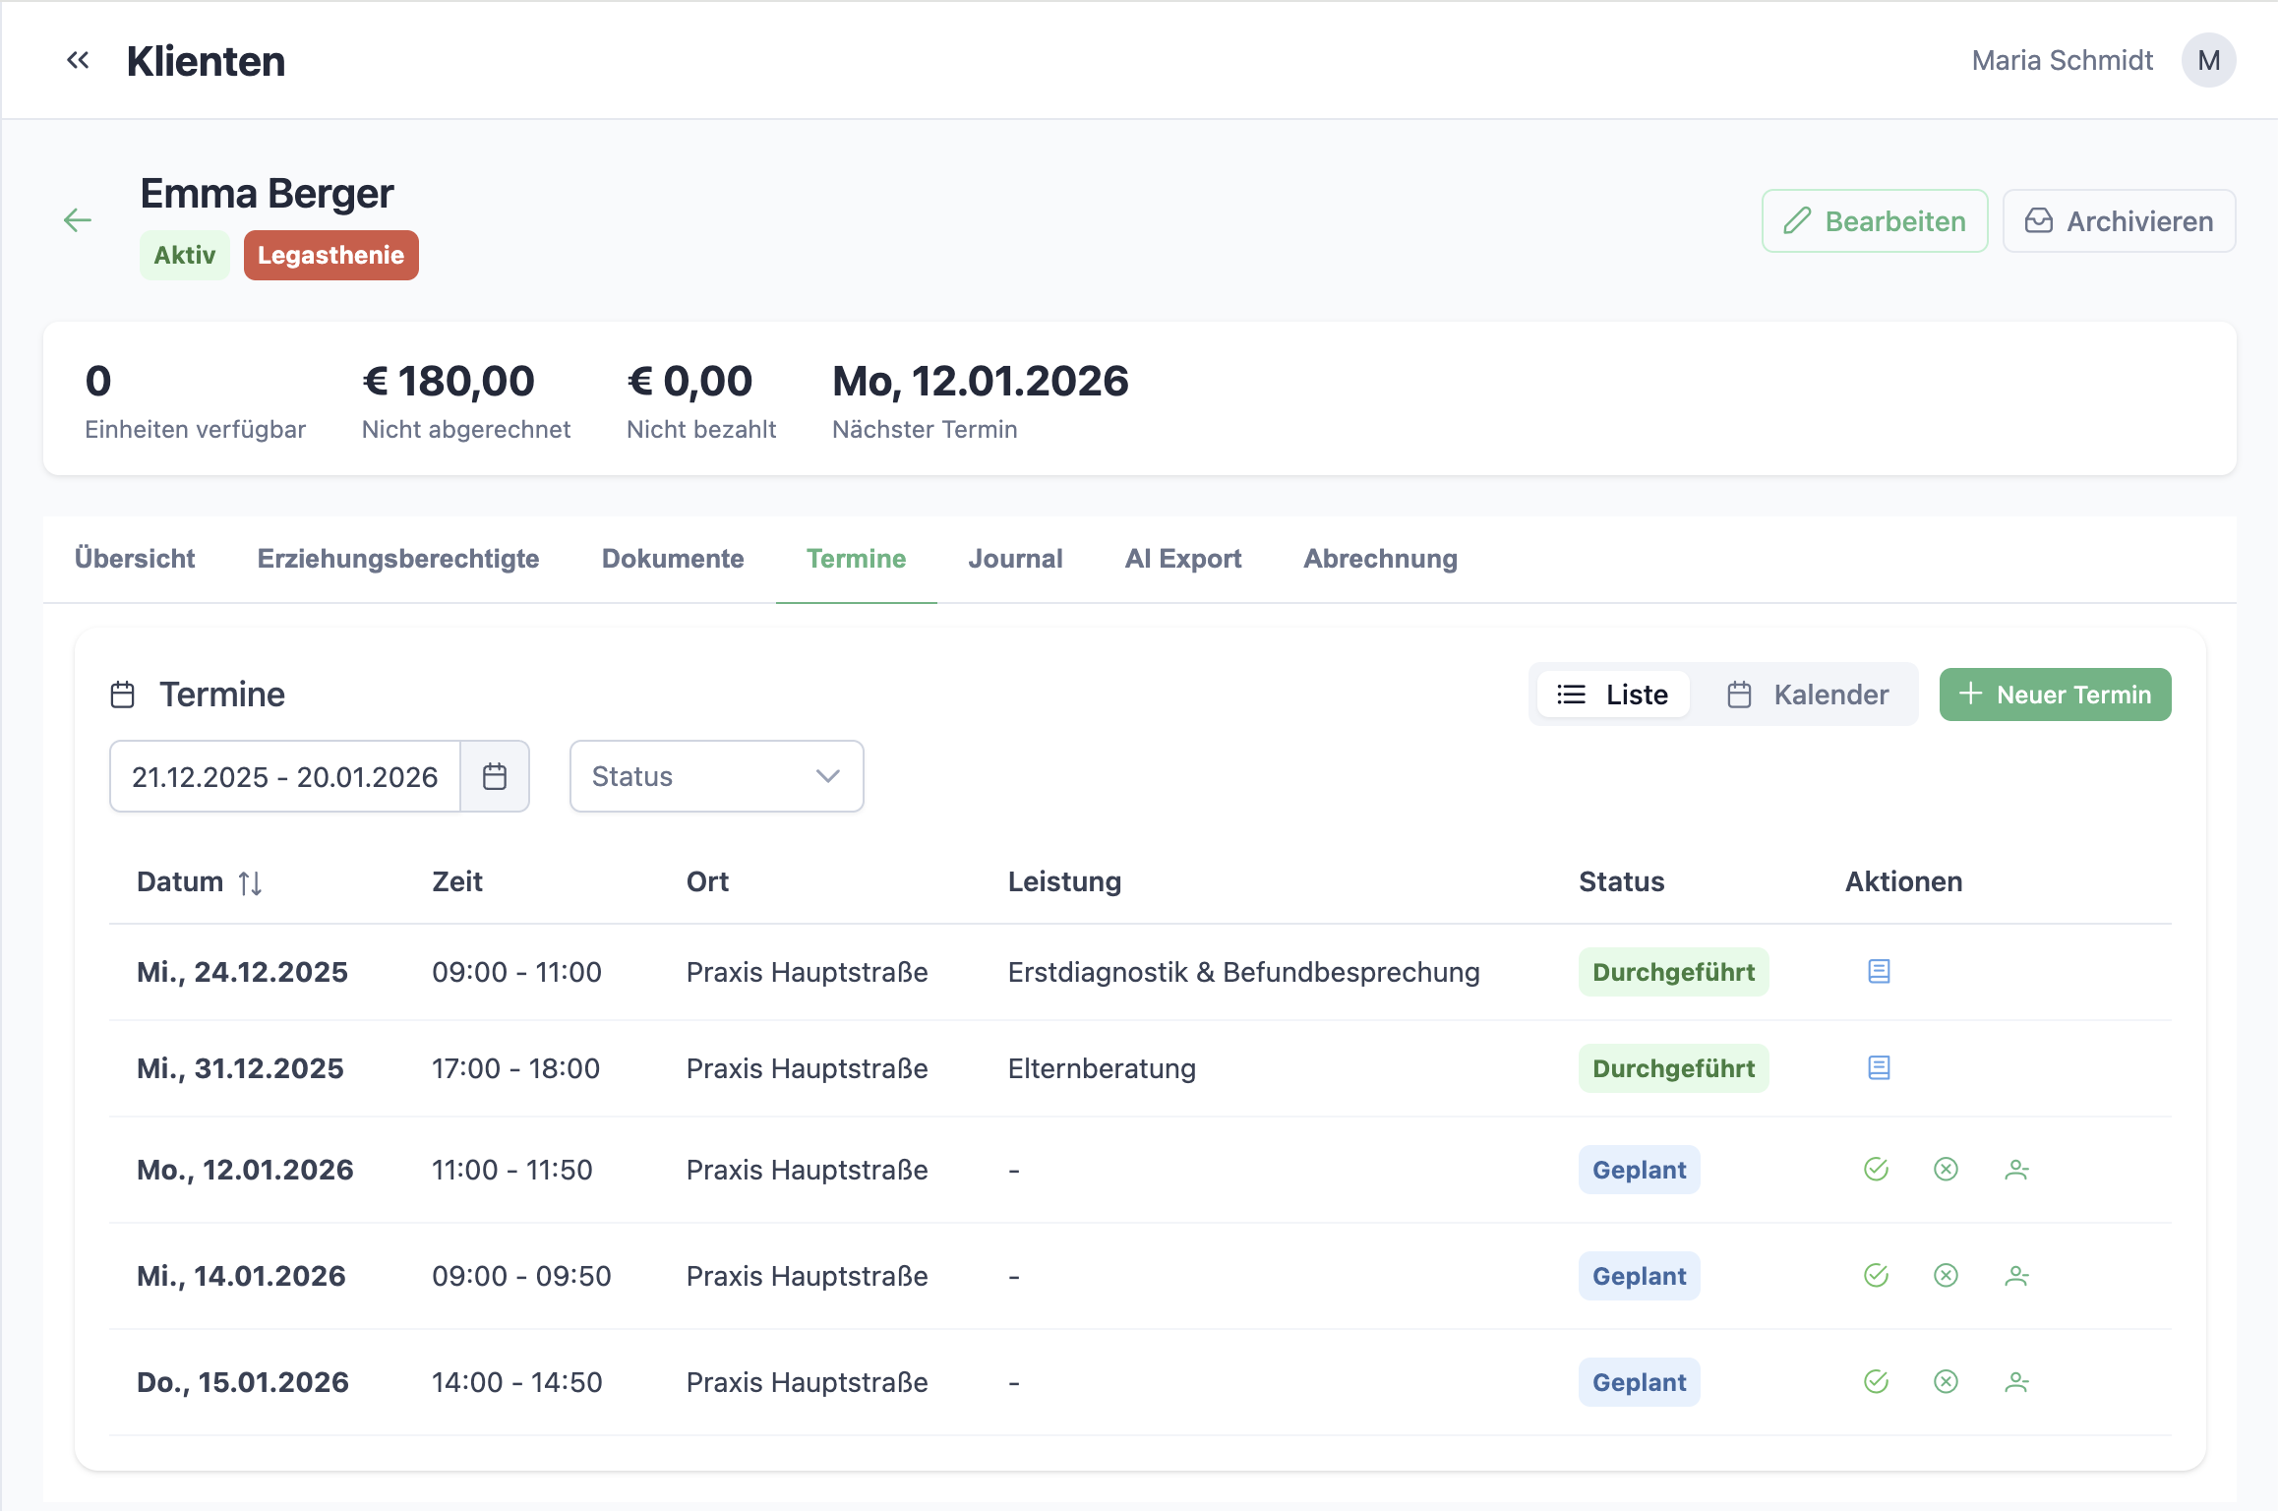This screenshot has width=2278, height=1511.
Task: Open the Status filter dropdown
Action: (x=716, y=777)
